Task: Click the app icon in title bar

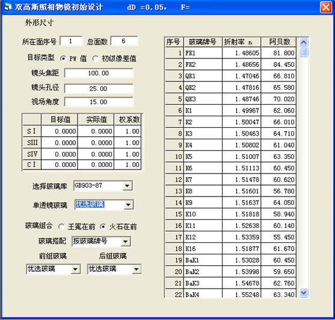Action: coord(8,7)
